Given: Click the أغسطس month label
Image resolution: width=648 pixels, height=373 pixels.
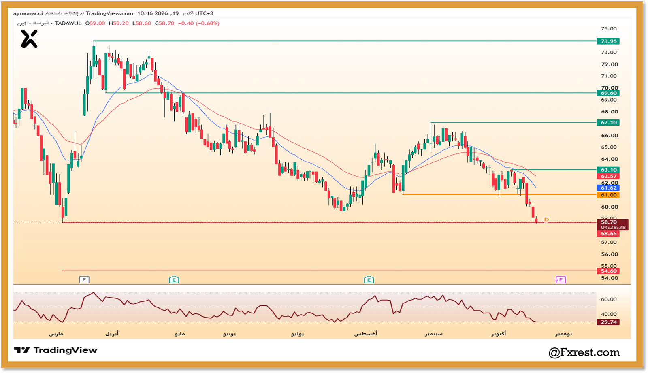Looking at the screenshot, I should click(366, 334).
